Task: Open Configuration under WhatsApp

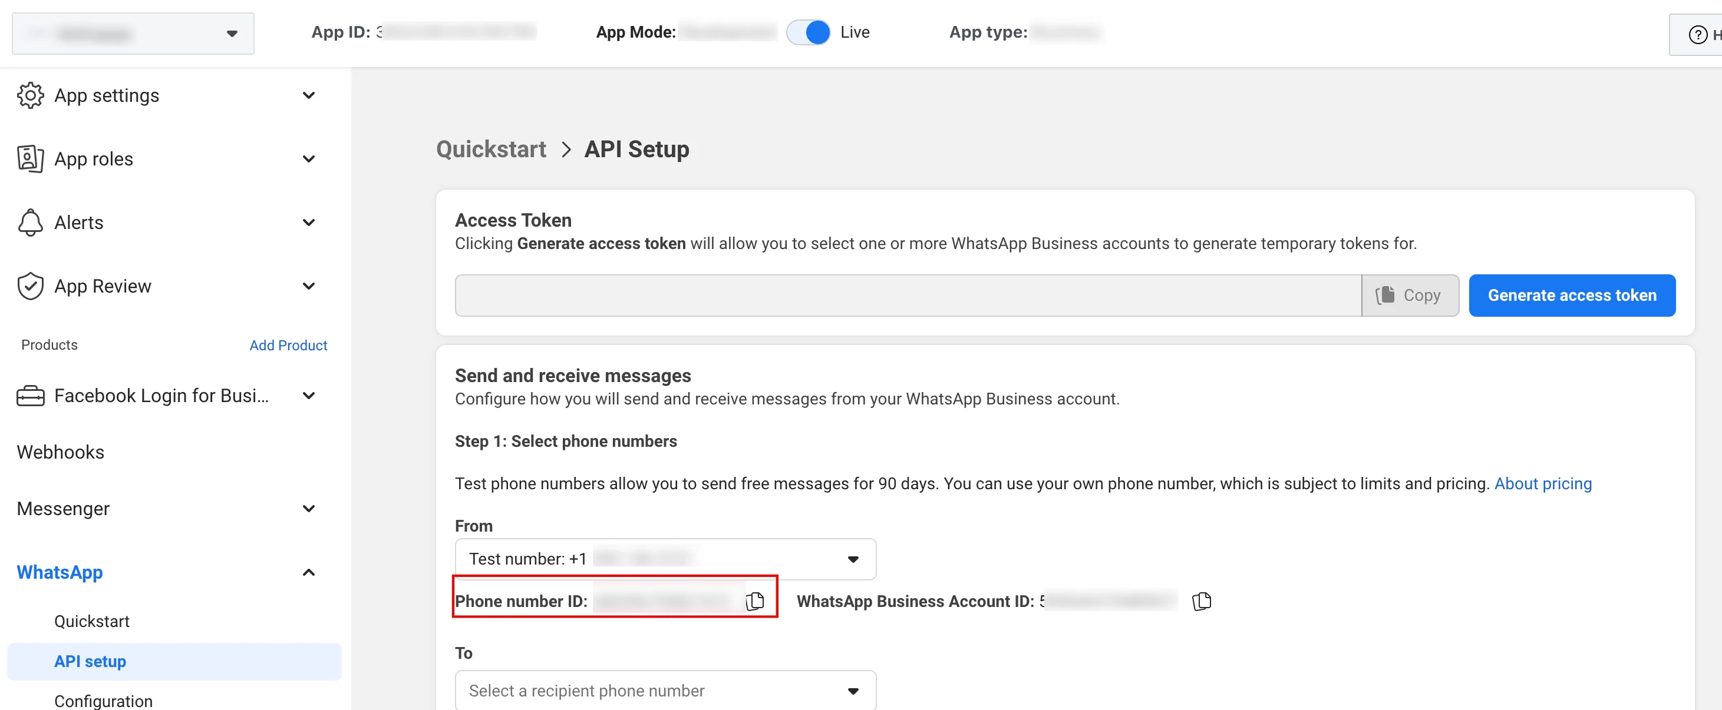Action: coord(104,701)
